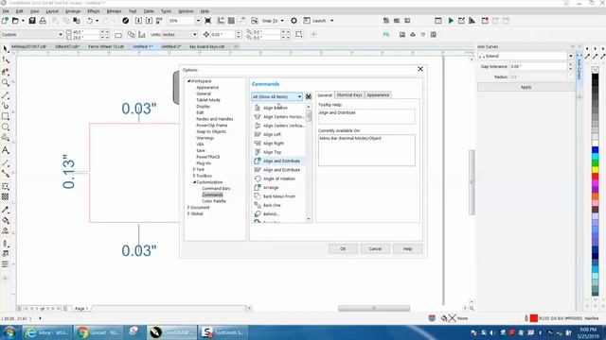
Task: Click OK in Options dialog
Action: click(343, 248)
